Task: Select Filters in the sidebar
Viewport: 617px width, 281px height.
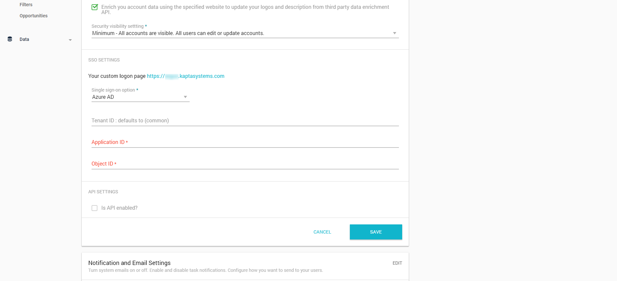Action: coord(26,4)
